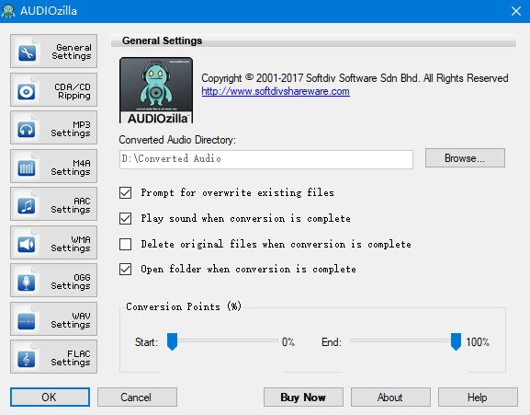
Task: Open General Settings wrench icon
Action: point(27,52)
